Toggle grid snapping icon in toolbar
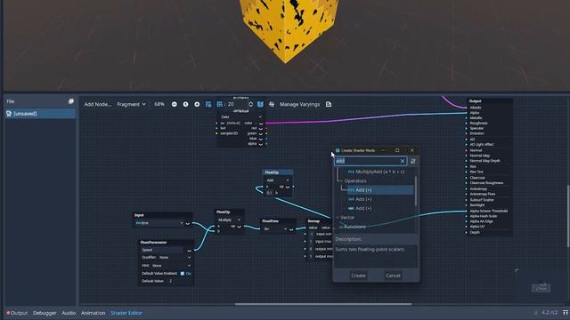This screenshot has height=320, width=570. [208, 104]
